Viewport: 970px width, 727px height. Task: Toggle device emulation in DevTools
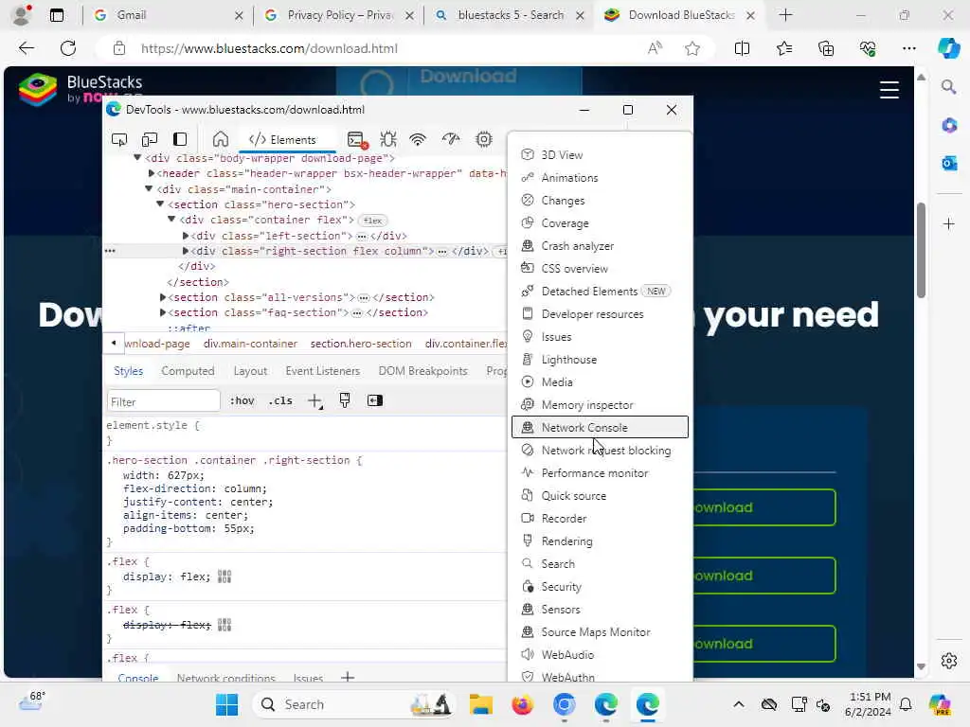pyautogui.click(x=149, y=140)
